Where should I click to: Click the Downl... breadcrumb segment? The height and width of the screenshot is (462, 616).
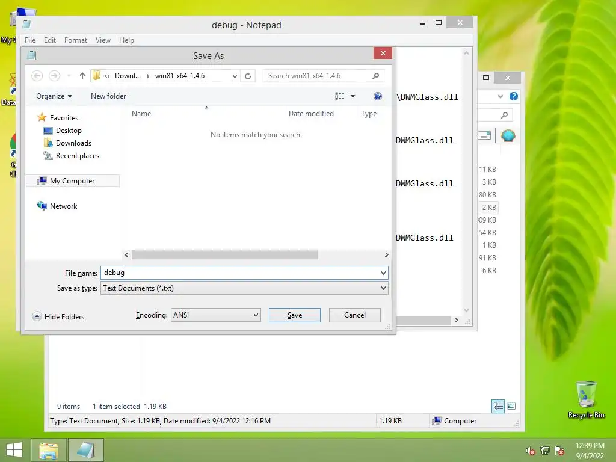(128, 76)
